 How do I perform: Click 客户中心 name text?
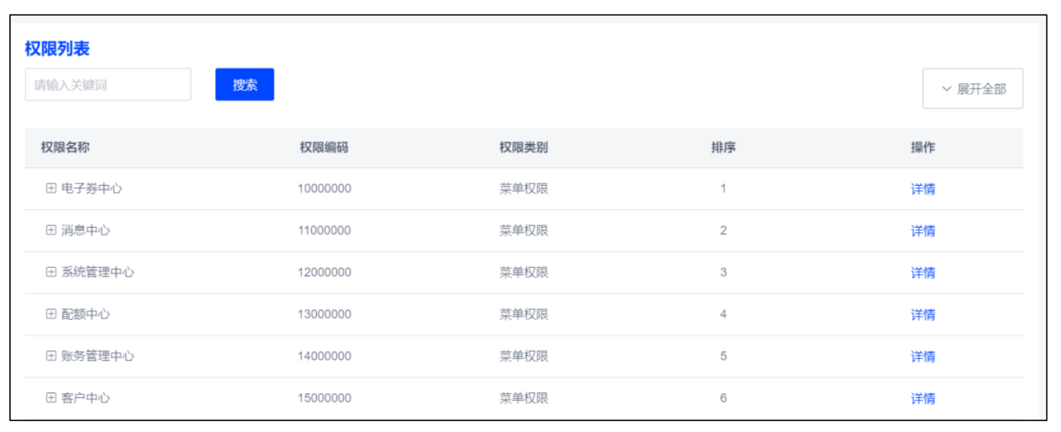[x=85, y=397]
